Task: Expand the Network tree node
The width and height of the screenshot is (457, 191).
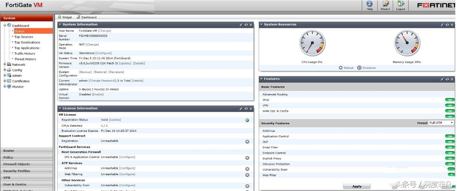Action: pyautogui.click(x=5, y=64)
